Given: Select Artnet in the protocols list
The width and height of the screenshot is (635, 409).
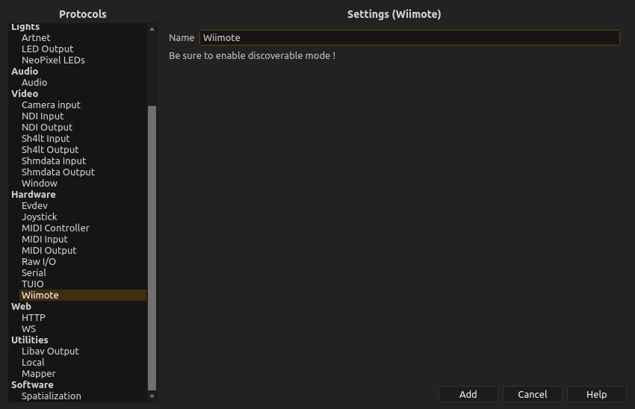Looking at the screenshot, I should pyautogui.click(x=36, y=37).
